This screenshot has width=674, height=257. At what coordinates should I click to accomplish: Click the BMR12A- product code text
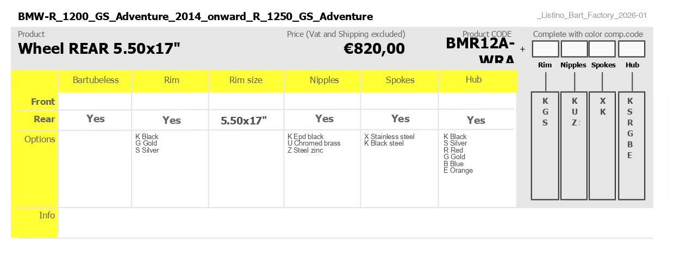point(480,43)
